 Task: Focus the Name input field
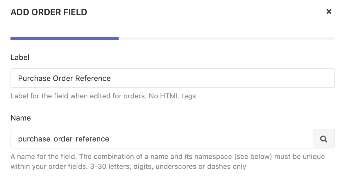pyautogui.click(x=162, y=139)
